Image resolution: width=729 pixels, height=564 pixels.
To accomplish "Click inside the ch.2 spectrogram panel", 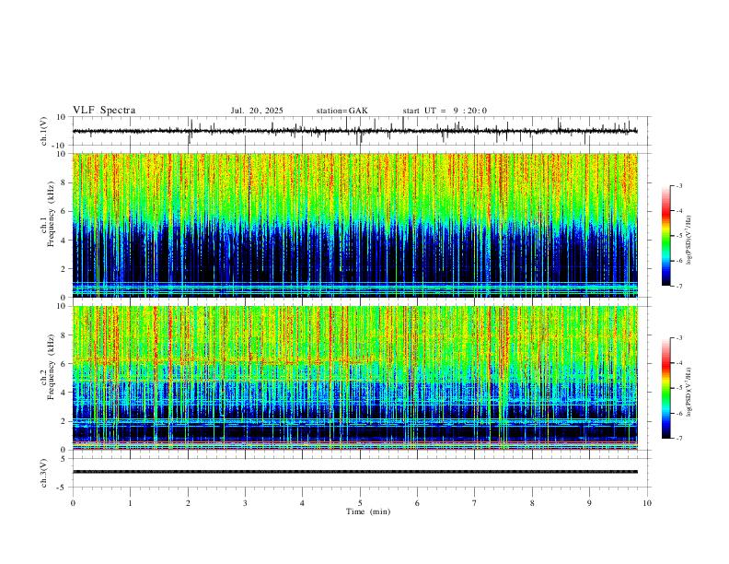I will [354, 378].
